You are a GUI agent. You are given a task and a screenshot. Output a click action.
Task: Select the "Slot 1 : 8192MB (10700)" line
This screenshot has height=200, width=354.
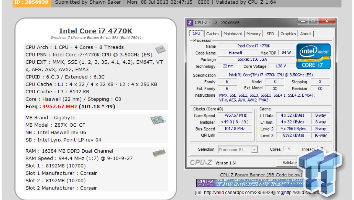[x=56, y=166]
